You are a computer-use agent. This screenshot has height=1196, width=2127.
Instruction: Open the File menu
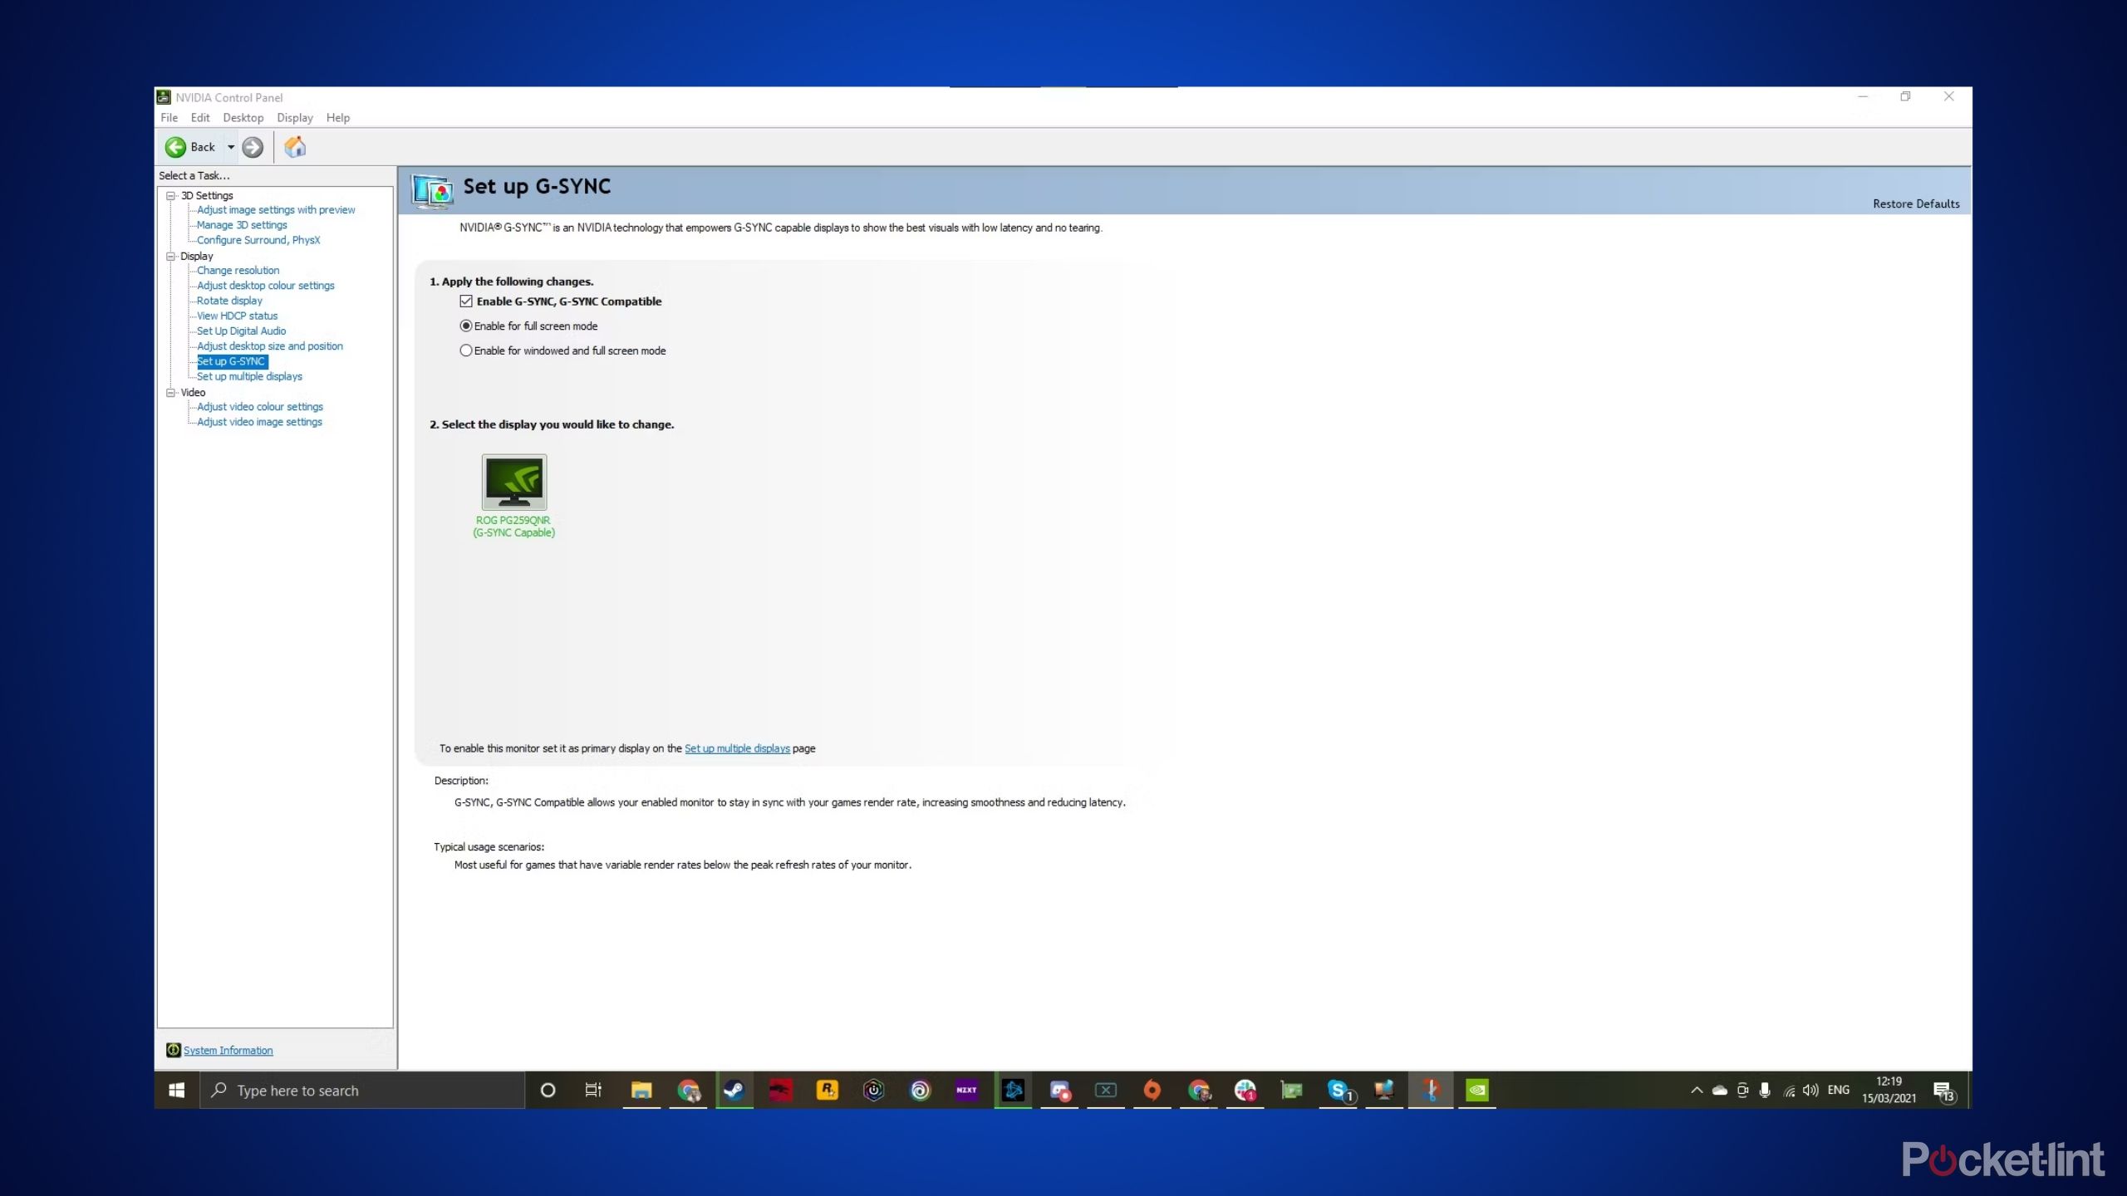(x=169, y=118)
